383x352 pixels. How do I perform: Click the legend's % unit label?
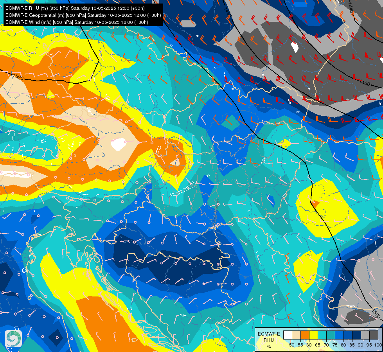click(269, 347)
